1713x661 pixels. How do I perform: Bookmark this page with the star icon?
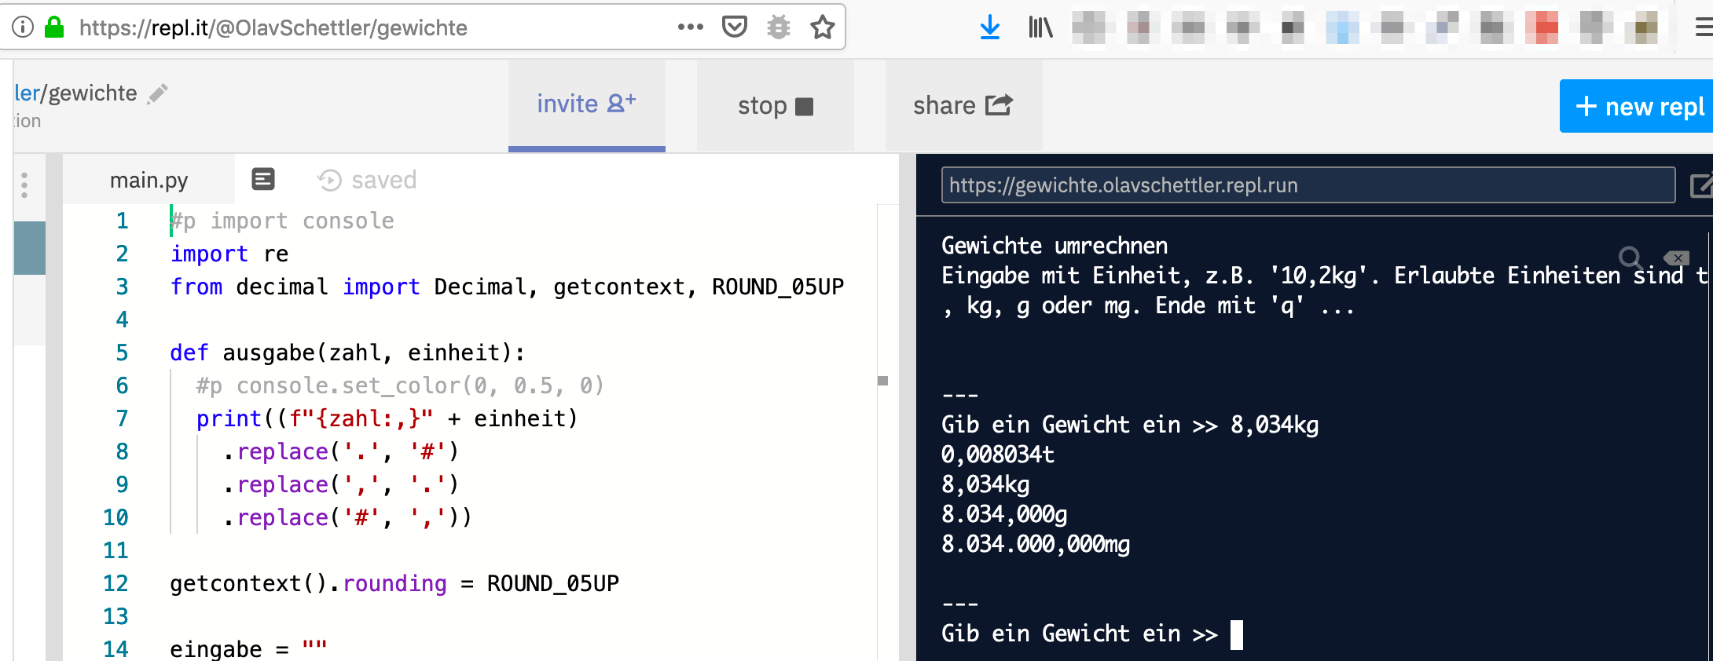pyautogui.click(x=822, y=27)
